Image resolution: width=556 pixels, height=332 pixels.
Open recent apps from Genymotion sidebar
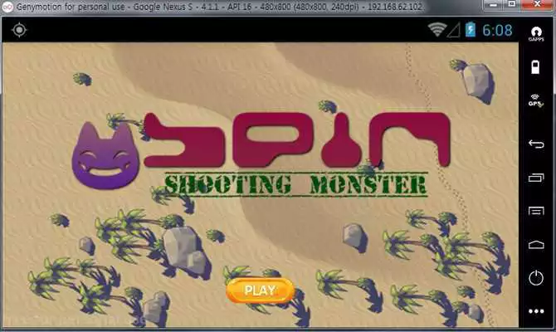[536, 177]
